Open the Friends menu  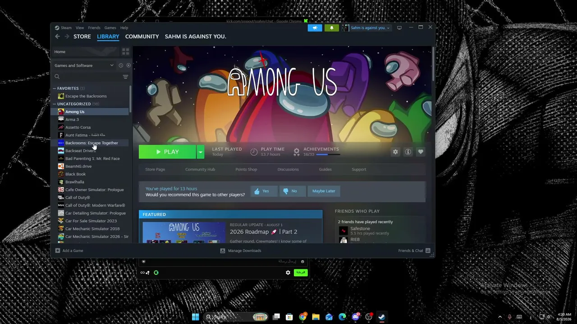point(94,28)
